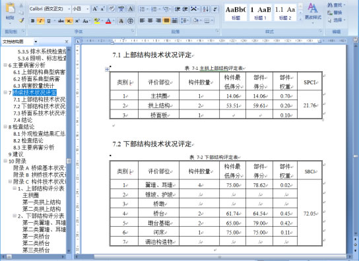The image size is (359, 261).
Task: Go to 7.4 结论 in document map
Action: coord(23,120)
